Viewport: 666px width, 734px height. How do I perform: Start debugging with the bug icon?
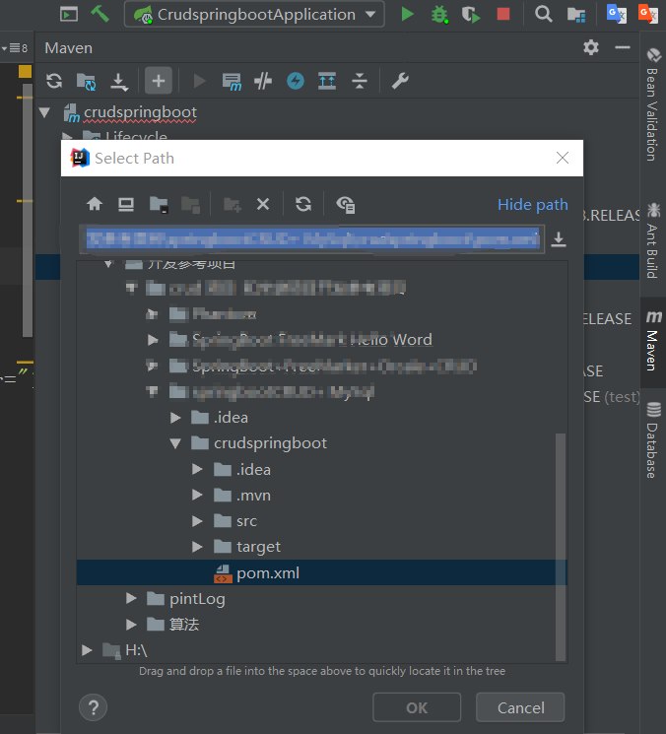439,15
